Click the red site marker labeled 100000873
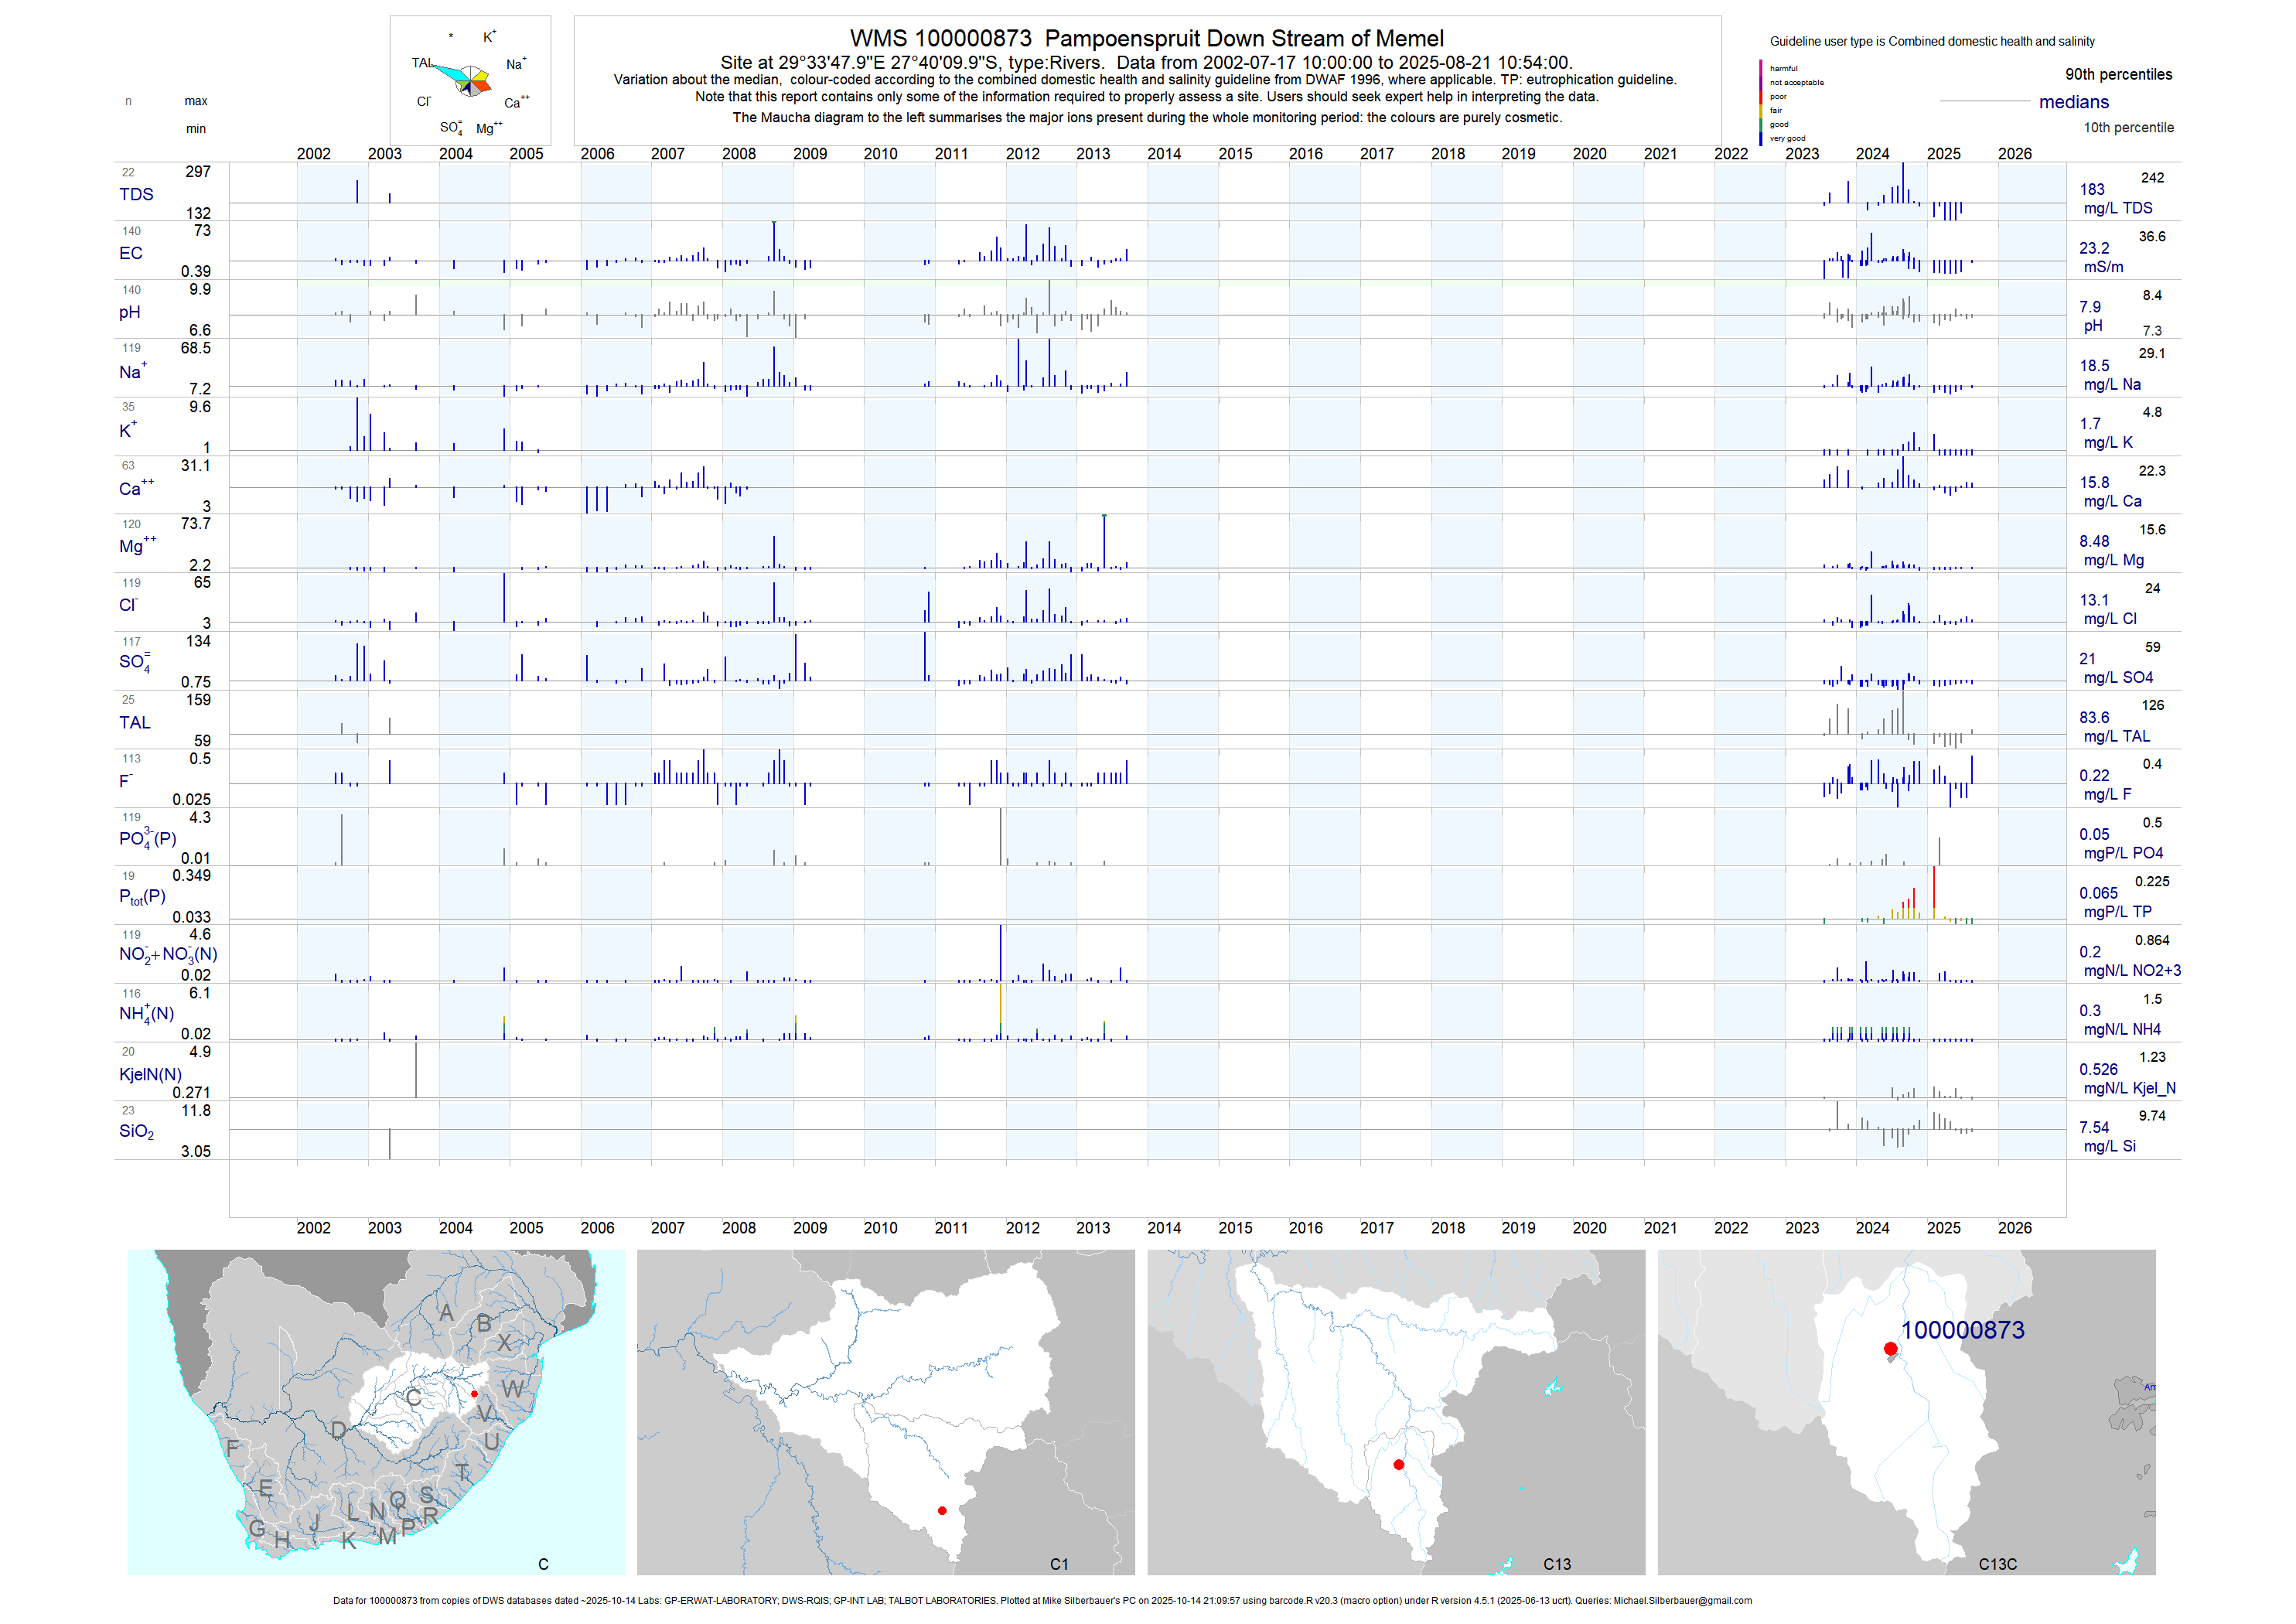Screen dimensions: 2296x1624 tap(1890, 1349)
